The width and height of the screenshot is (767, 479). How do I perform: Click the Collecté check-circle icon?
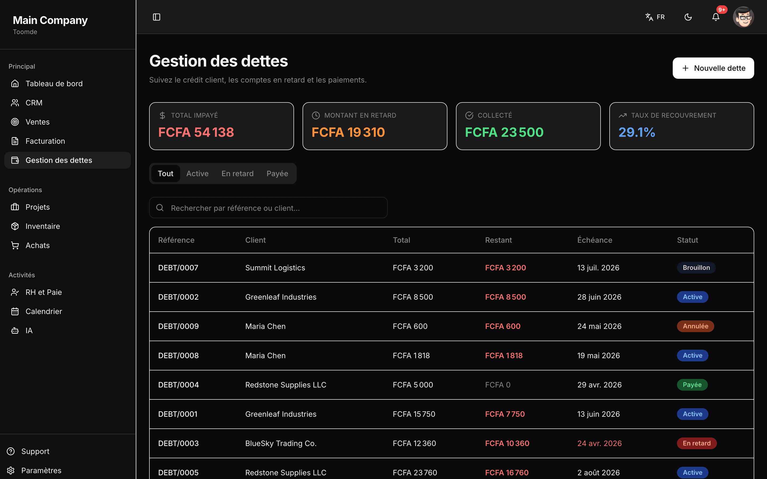(469, 116)
